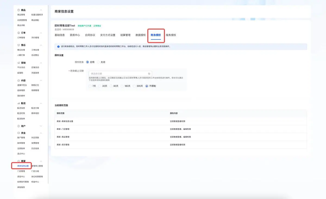Click the 售后 section icon in sidebar
This screenshot has width=326, height=199.
coord(18,45)
